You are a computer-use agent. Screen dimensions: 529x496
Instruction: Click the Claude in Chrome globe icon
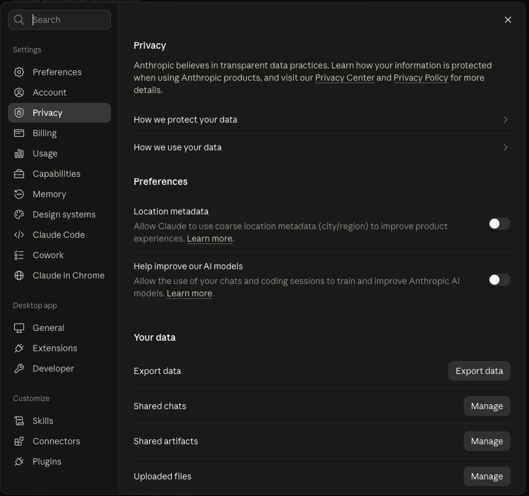(x=19, y=275)
